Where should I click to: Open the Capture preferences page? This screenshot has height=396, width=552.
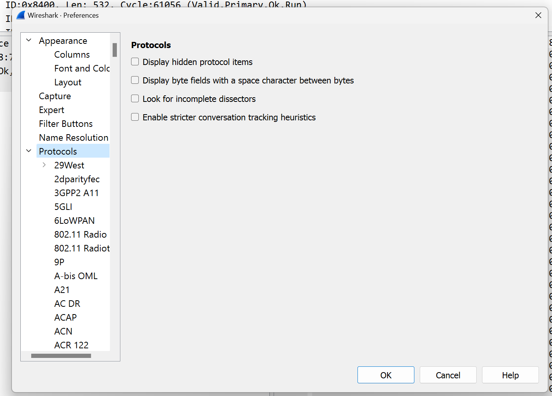click(x=55, y=96)
